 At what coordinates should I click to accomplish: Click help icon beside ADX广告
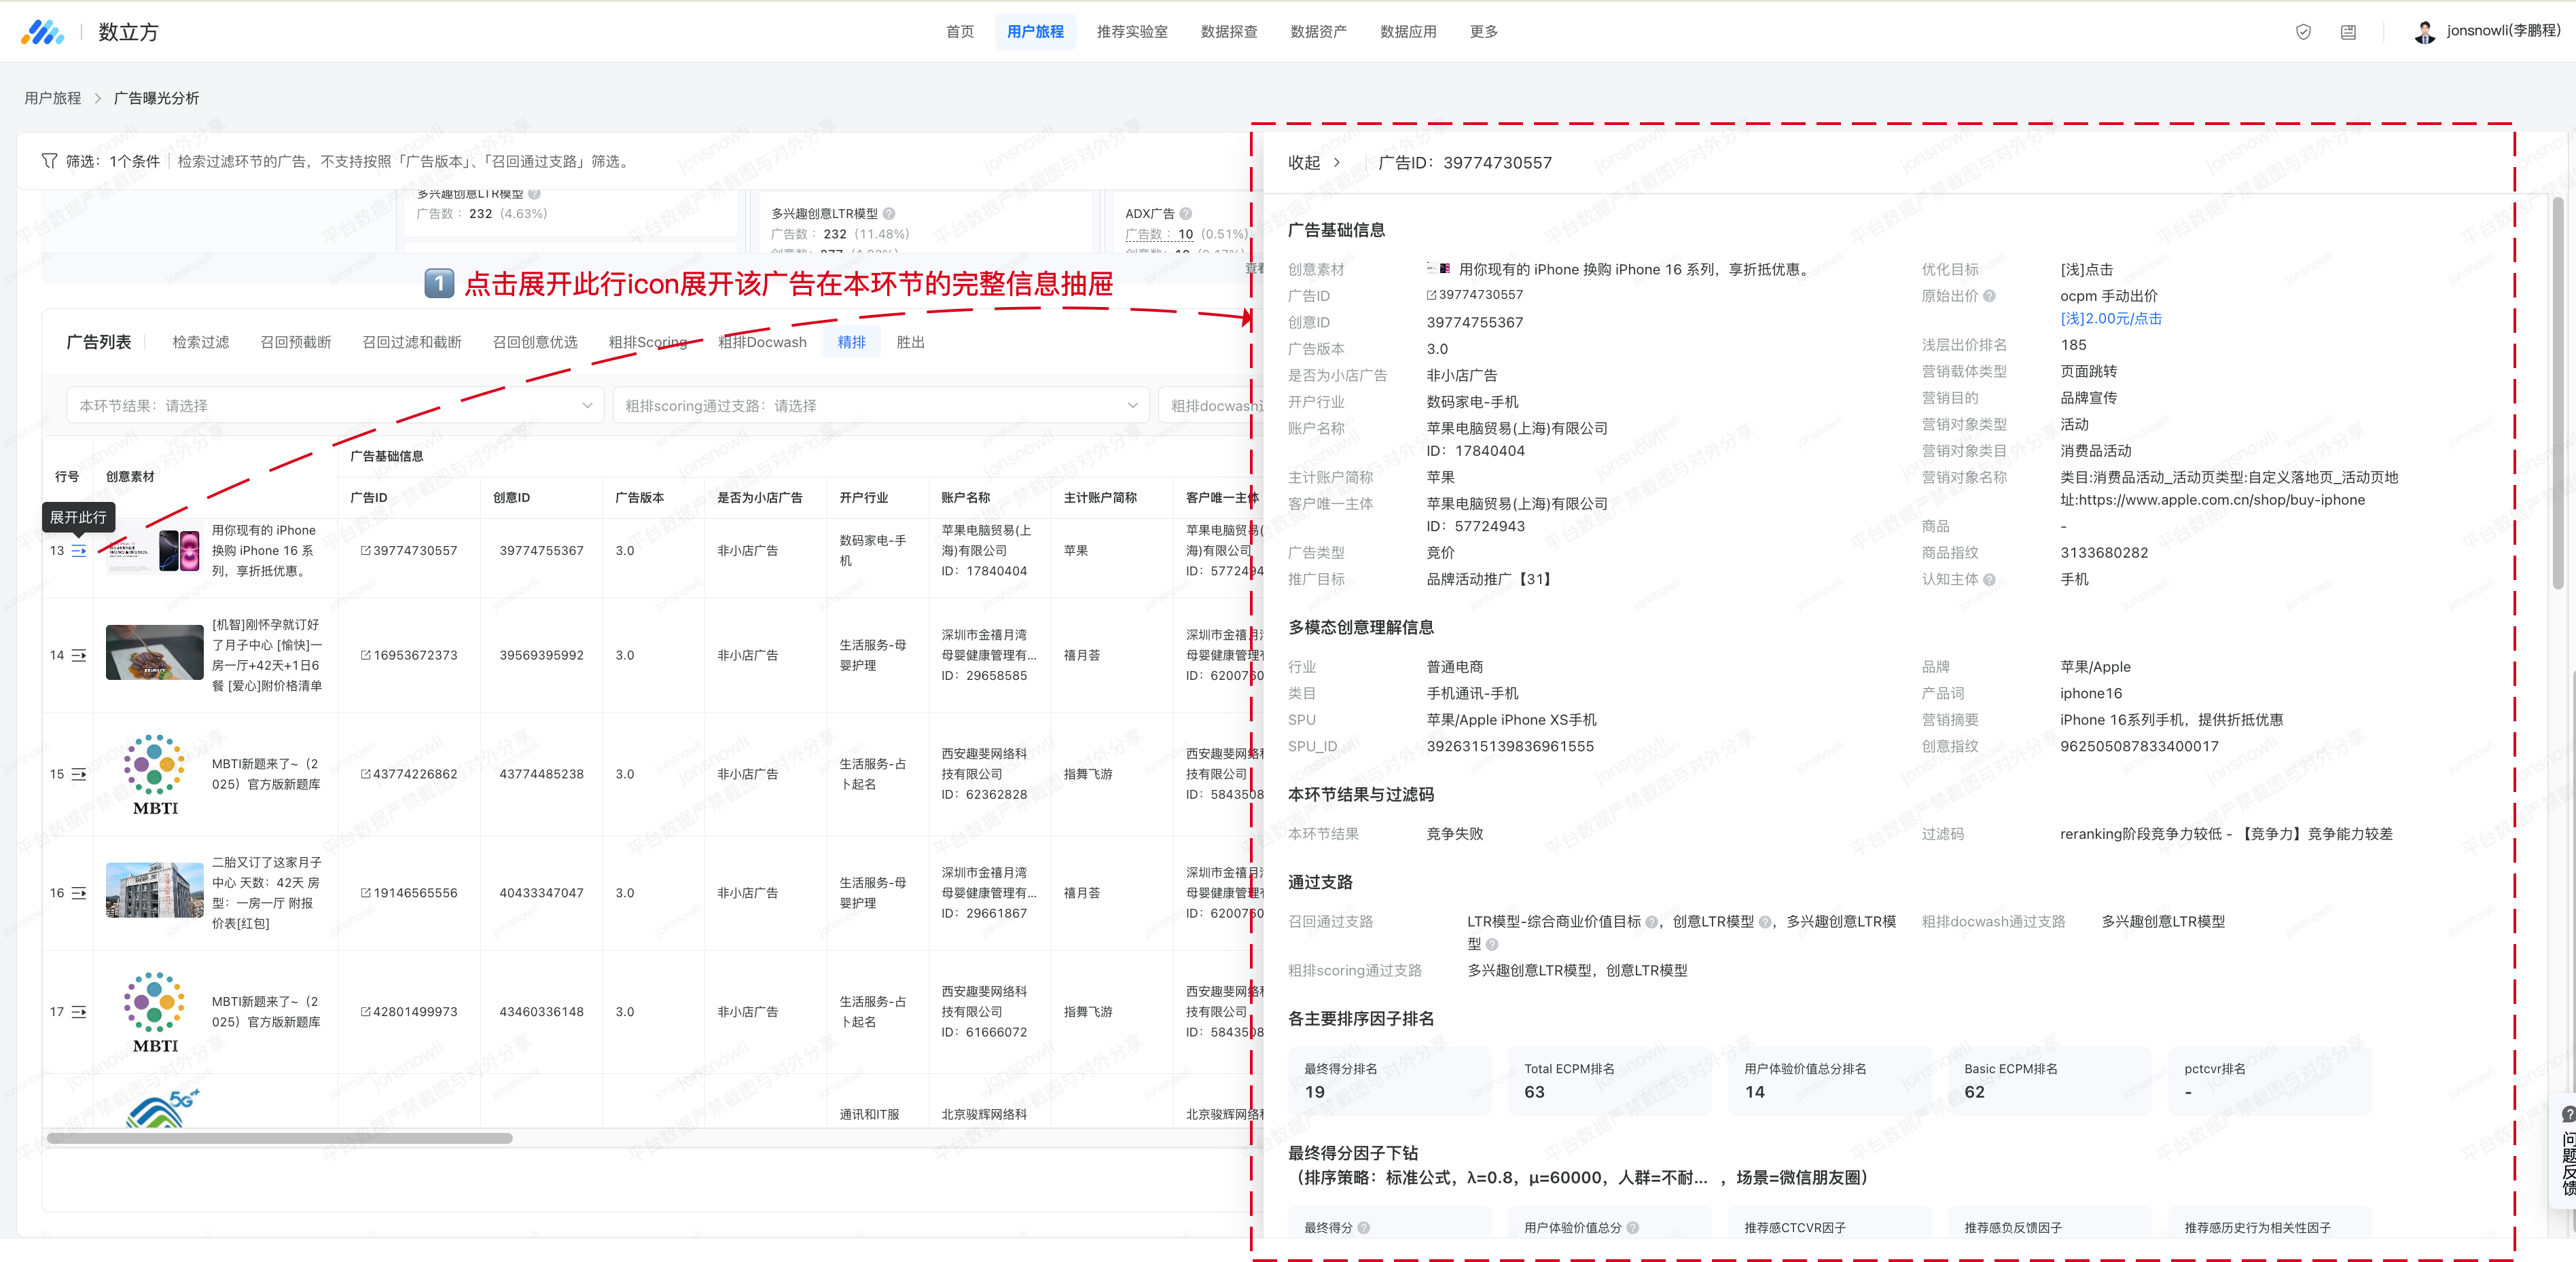[x=1186, y=213]
